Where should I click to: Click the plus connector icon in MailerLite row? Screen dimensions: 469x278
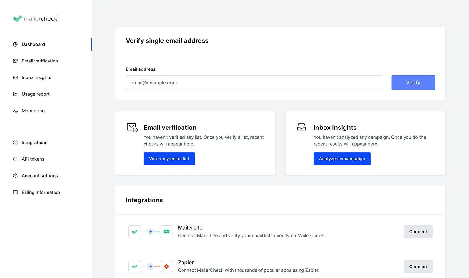pos(151,232)
